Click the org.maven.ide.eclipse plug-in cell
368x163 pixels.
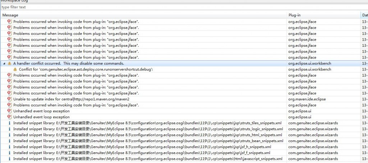[307, 99]
